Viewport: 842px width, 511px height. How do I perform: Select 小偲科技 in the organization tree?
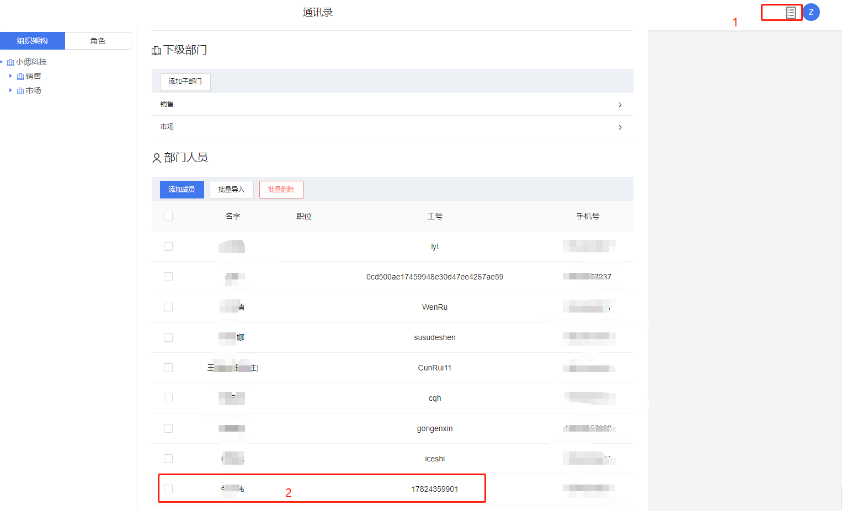click(x=31, y=62)
